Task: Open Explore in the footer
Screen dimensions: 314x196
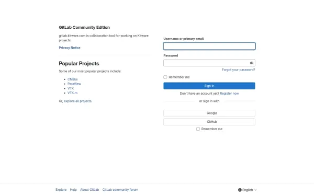Action: [x=61, y=190]
